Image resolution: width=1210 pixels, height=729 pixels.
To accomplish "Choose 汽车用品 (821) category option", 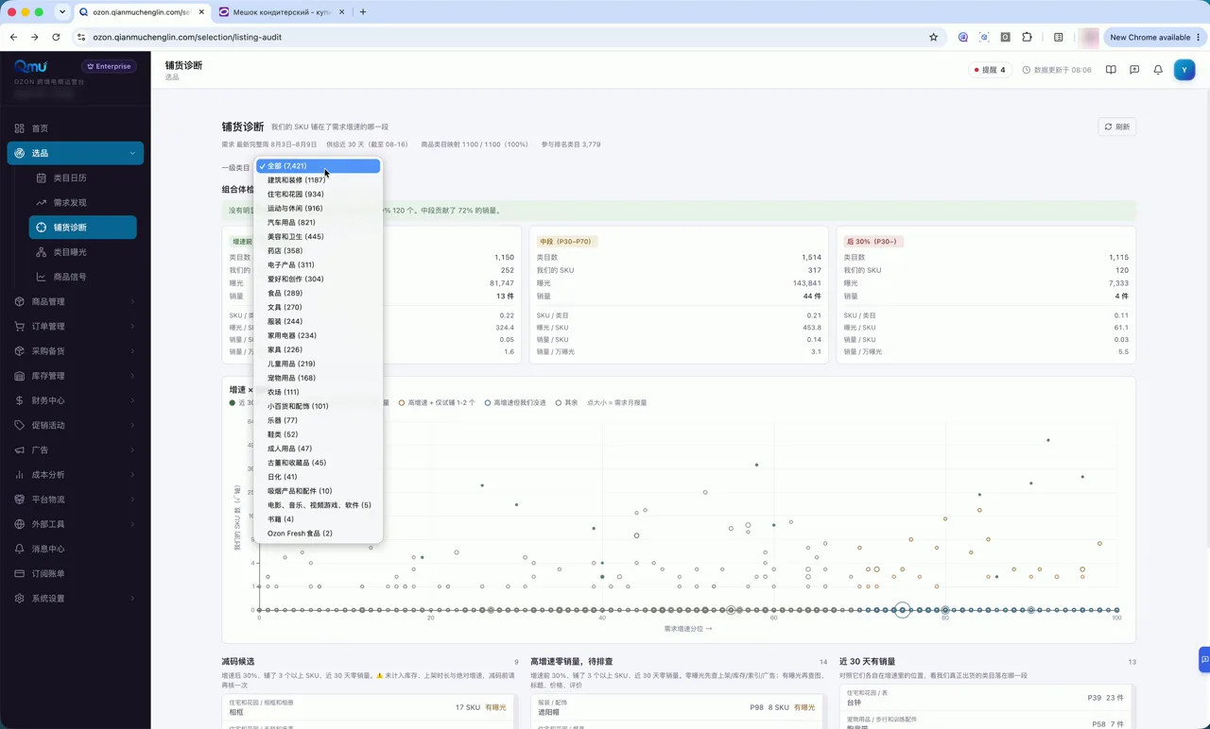I will click(319, 223).
